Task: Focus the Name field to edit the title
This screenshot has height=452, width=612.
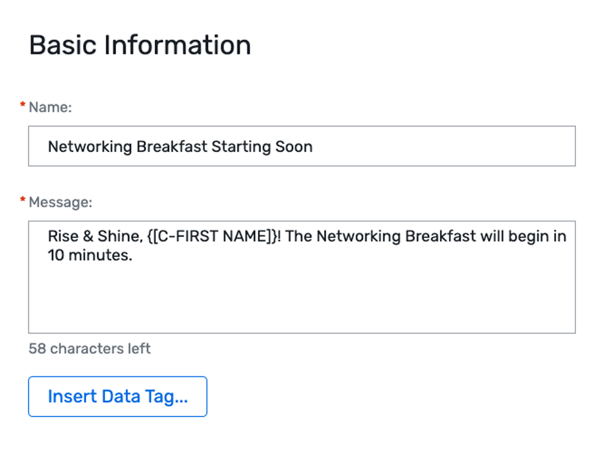Action: pos(294,146)
